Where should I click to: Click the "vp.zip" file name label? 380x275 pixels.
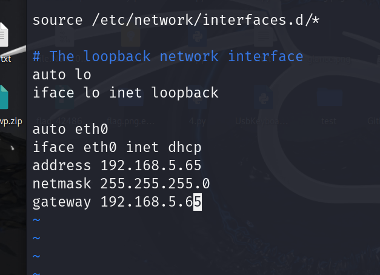click(x=11, y=121)
